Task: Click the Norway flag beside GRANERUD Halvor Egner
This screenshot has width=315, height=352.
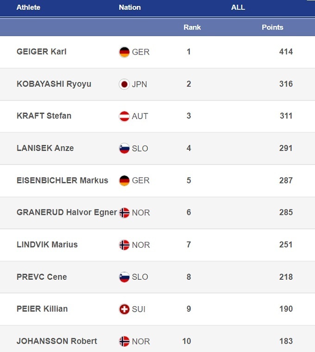Action: pos(124,213)
